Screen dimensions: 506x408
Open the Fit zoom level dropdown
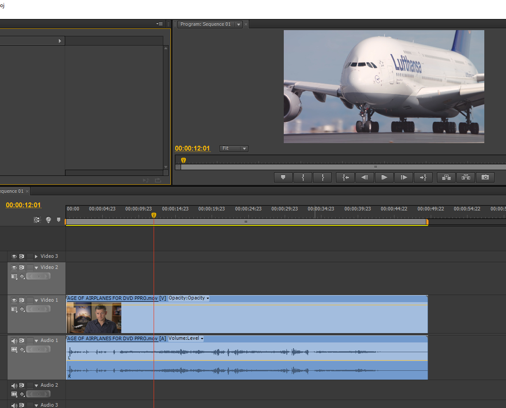234,148
